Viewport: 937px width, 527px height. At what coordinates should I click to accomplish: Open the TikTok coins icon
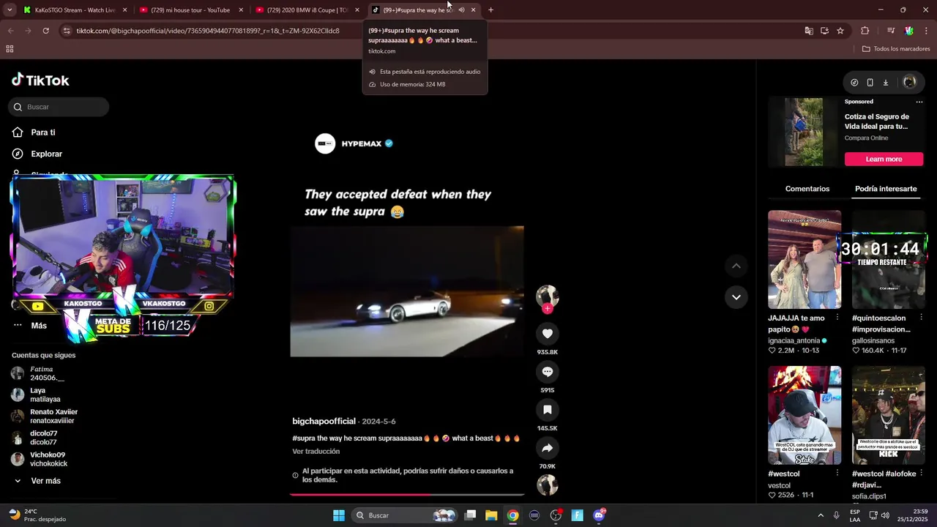(854, 83)
